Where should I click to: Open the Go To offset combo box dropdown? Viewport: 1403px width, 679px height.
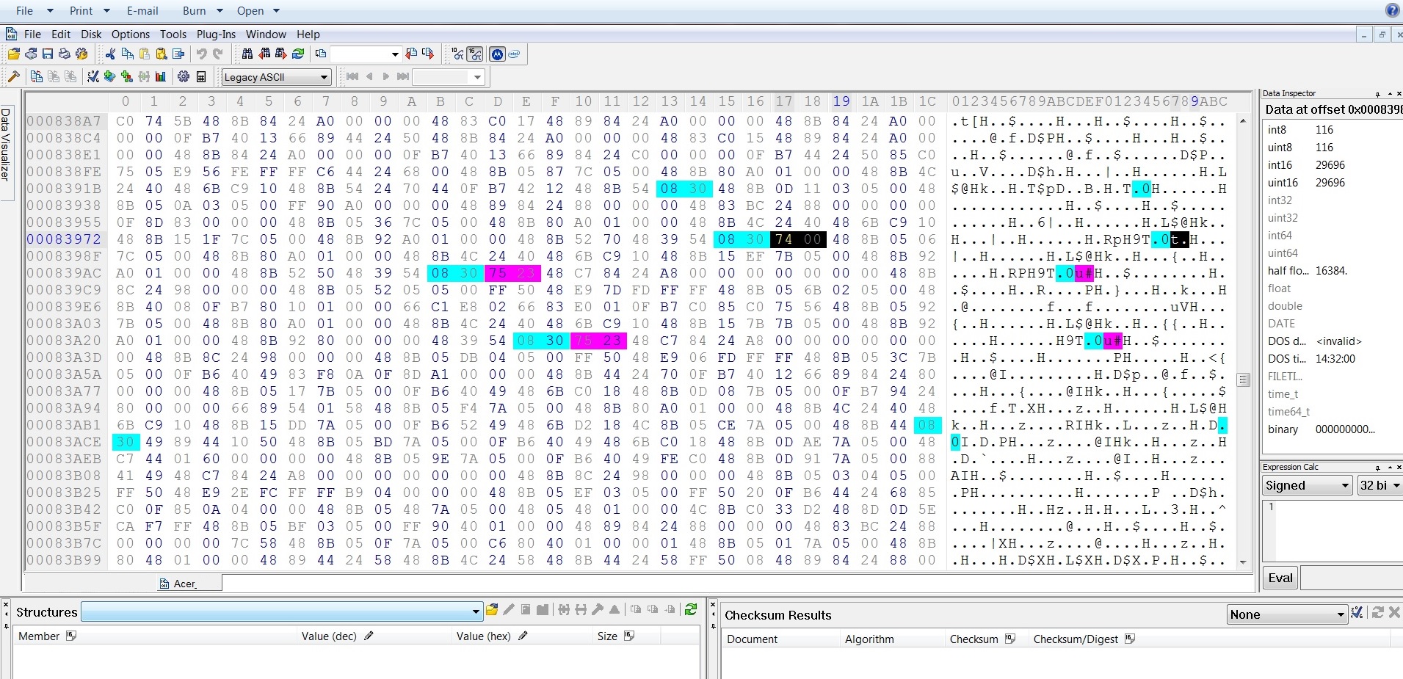coord(395,54)
